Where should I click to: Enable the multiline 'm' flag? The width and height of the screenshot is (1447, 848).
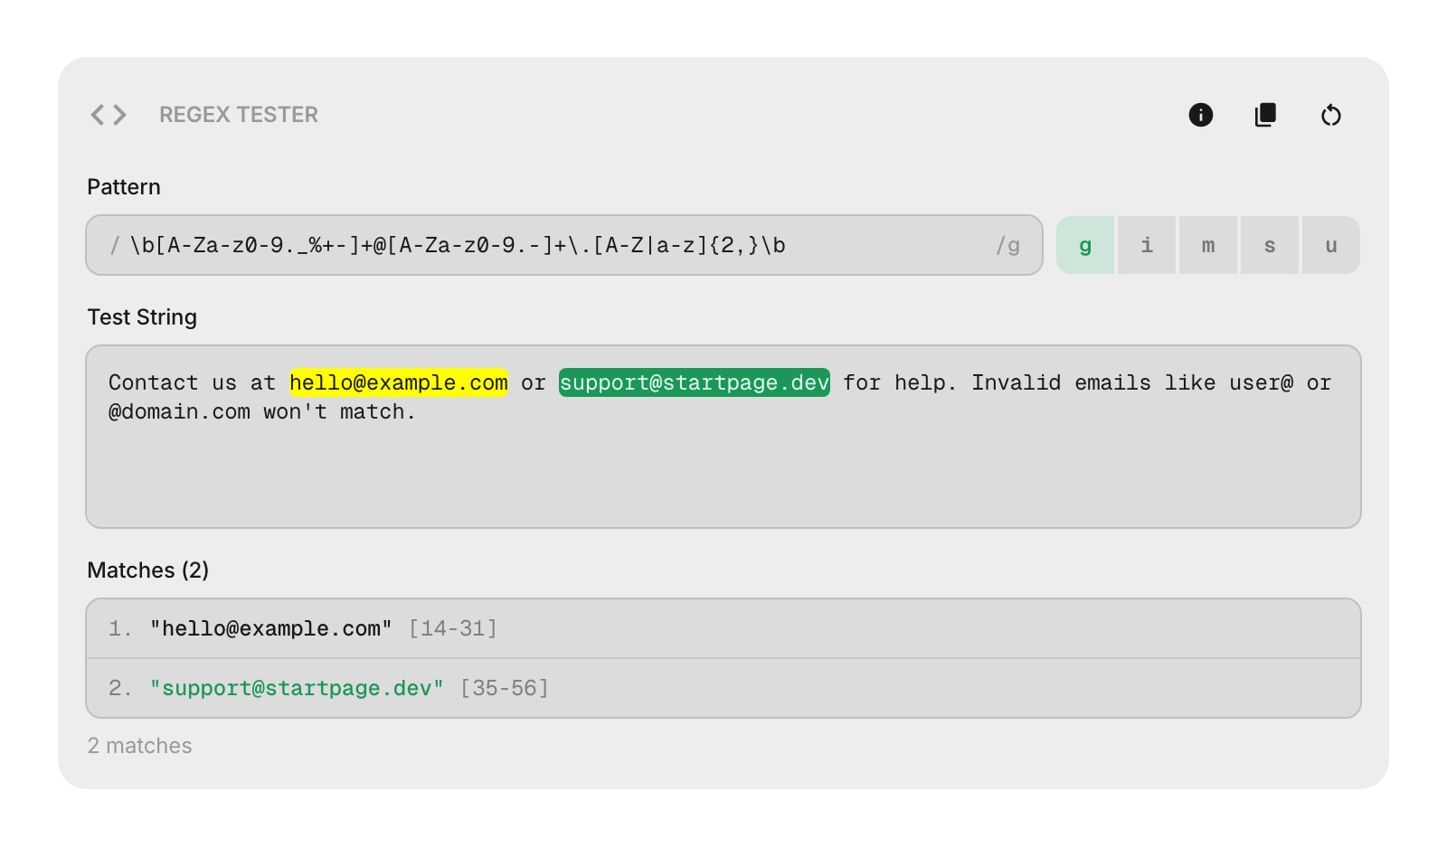(1208, 245)
